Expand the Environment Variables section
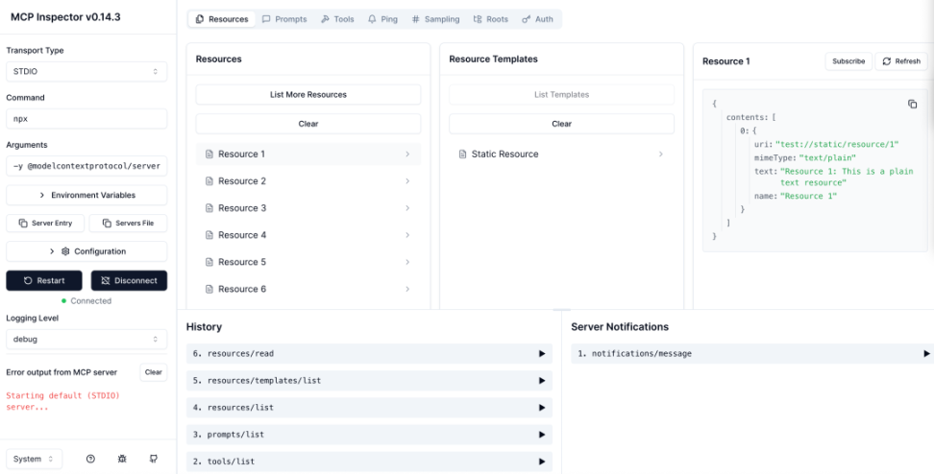934x474 pixels. tap(86, 195)
